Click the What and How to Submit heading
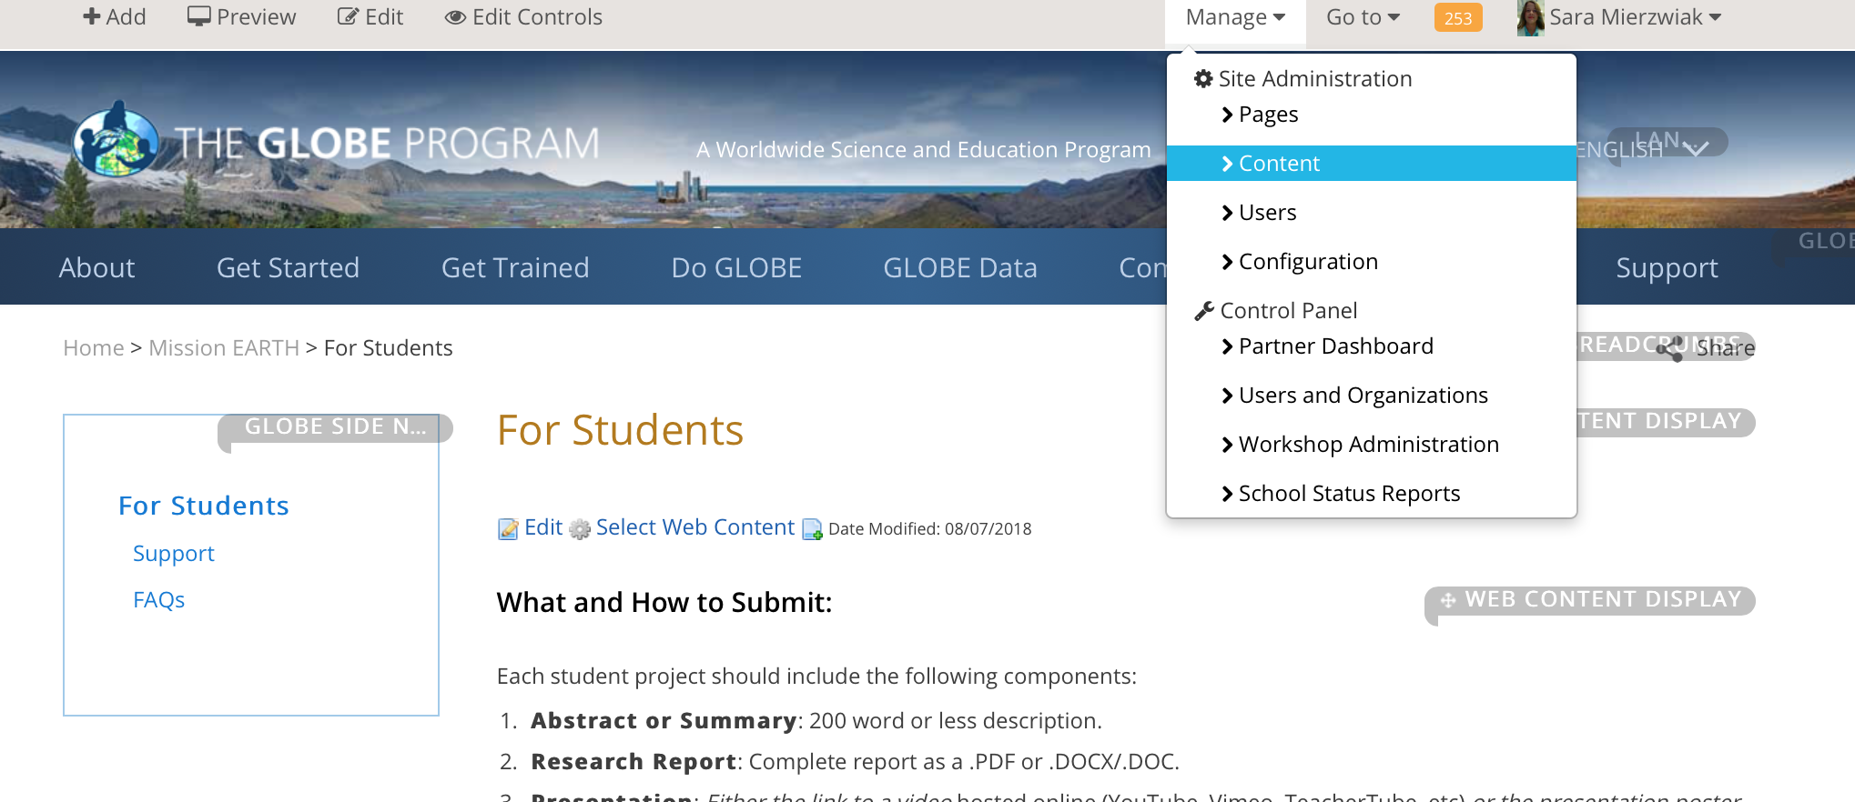 click(664, 603)
